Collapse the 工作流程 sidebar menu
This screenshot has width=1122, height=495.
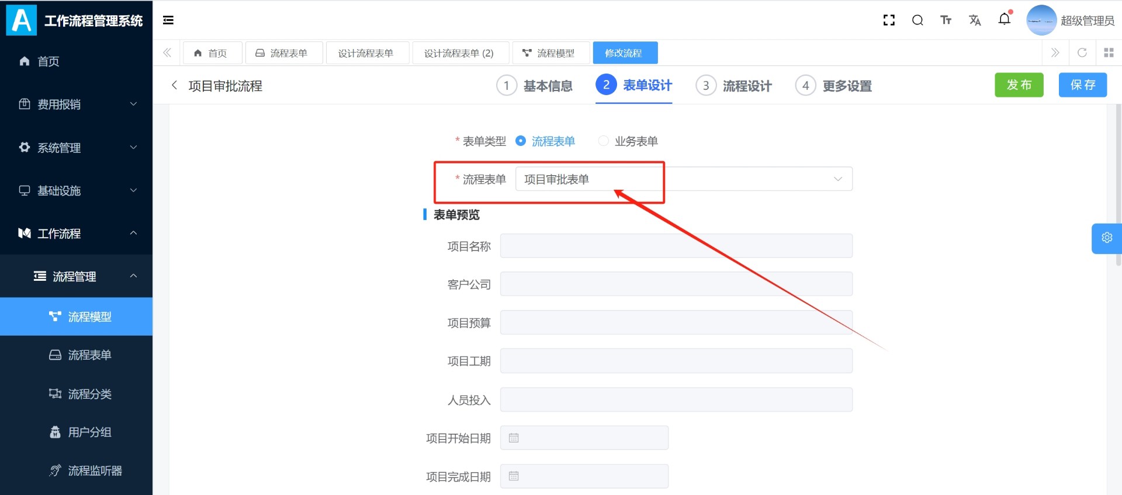(76, 233)
